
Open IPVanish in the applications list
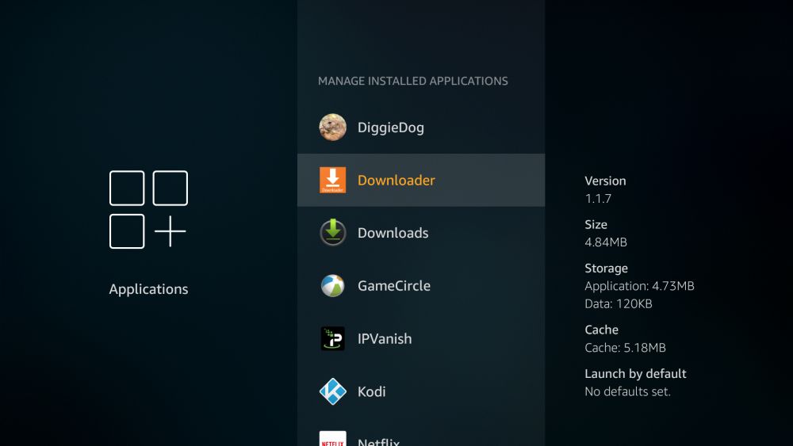tap(421, 338)
